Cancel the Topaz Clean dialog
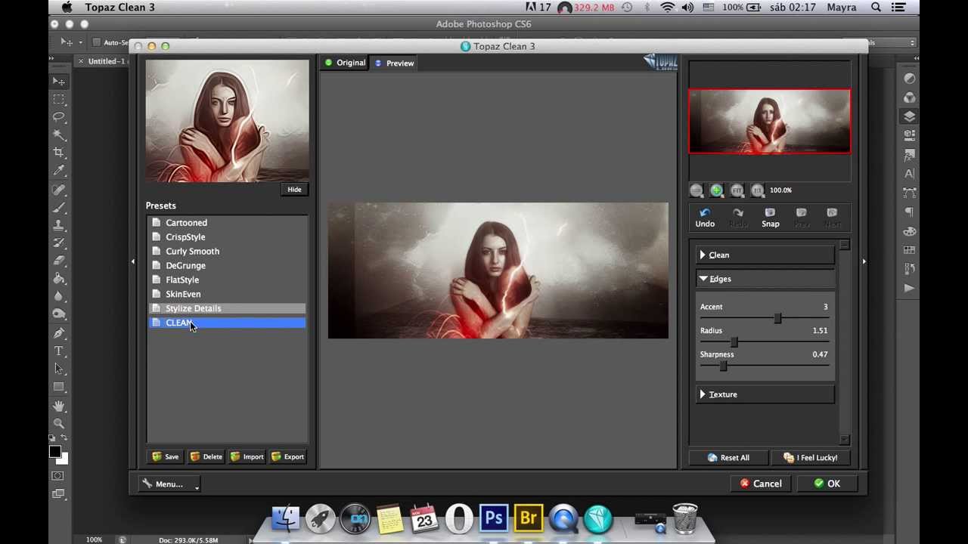Screen dimensions: 968x544 pyautogui.click(x=761, y=484)
